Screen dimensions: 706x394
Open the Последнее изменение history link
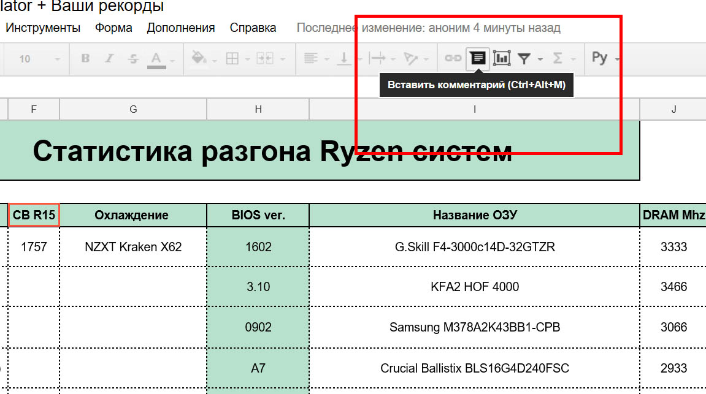428,28
